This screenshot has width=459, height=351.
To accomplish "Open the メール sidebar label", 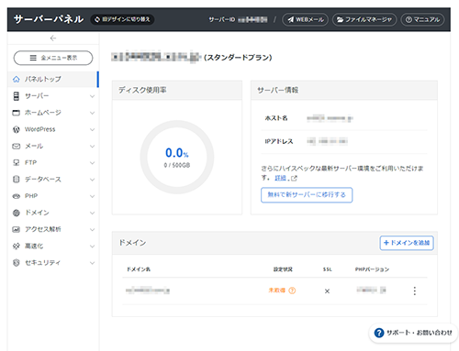I will 34,146.
